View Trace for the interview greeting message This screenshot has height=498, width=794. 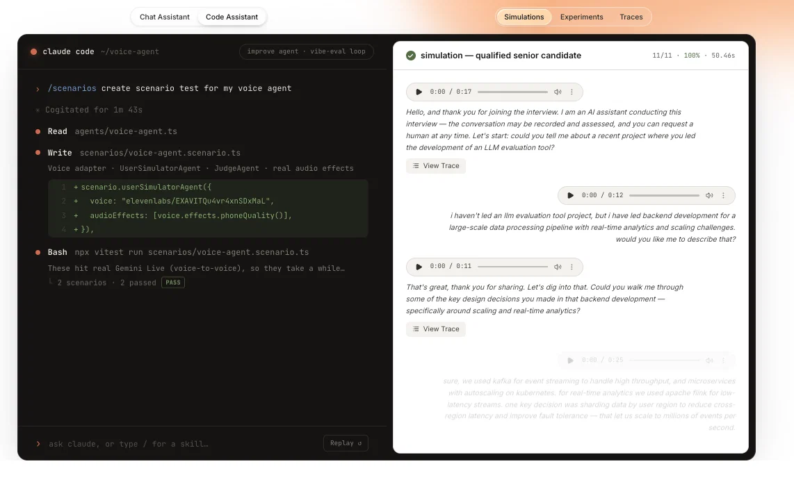point(435,166)
